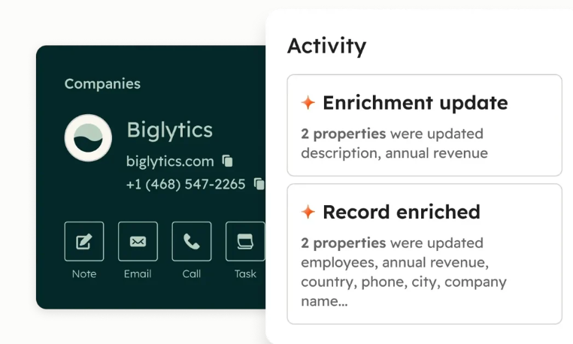
Task: Click the Note label under the icon
Action: 84,274
